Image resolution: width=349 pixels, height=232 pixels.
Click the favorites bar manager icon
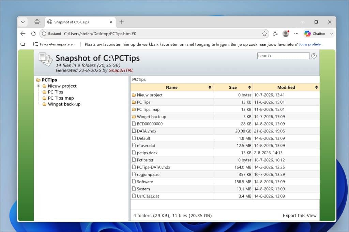[x=23, y=44]
